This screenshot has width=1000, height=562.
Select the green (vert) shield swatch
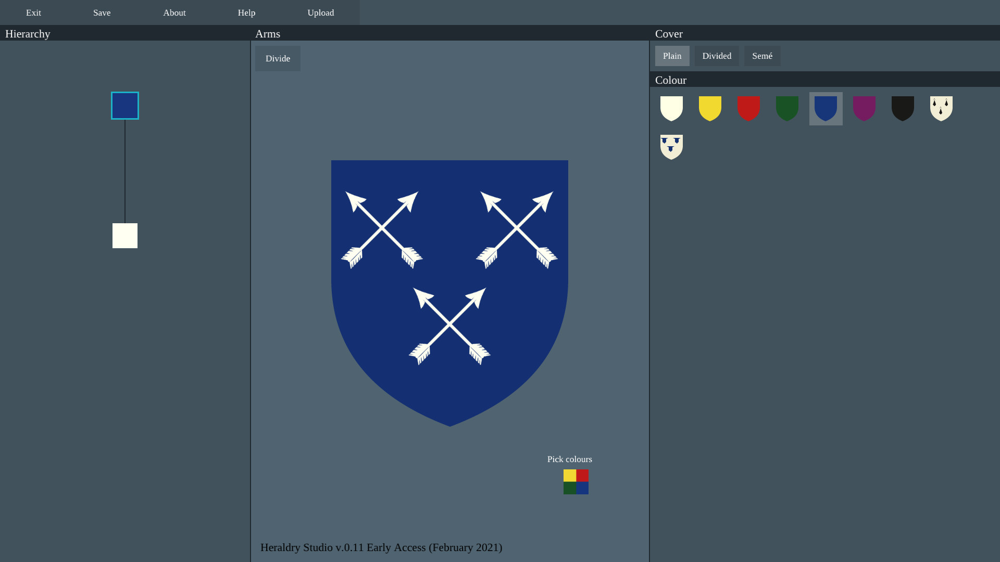coord(787,108)
